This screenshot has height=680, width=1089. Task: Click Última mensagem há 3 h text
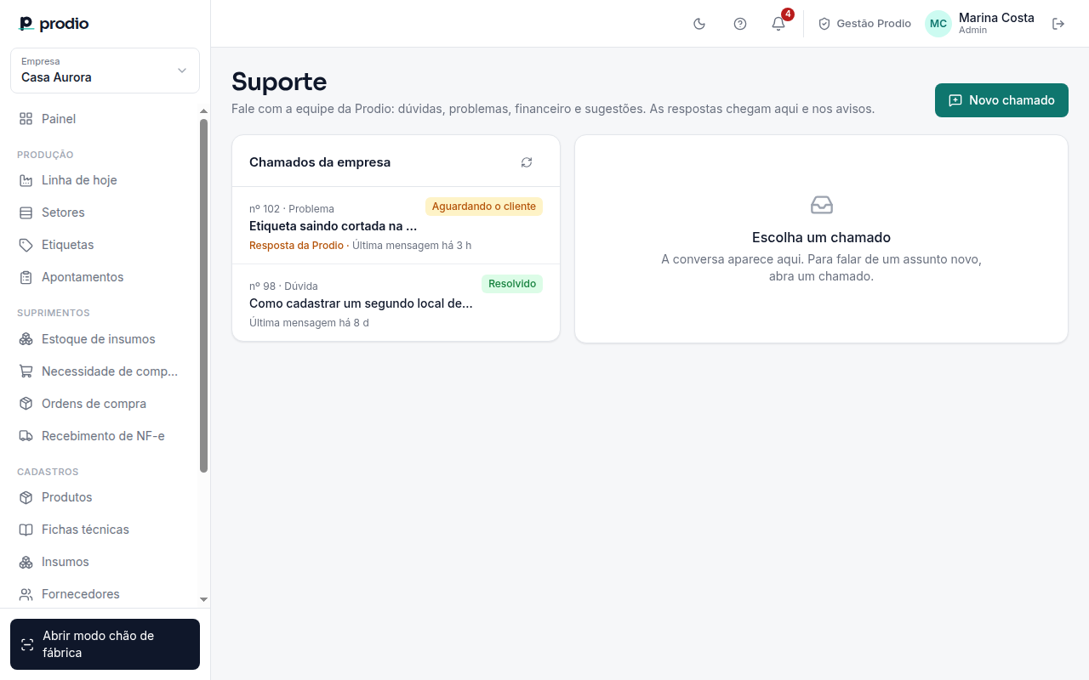[412, 246]
